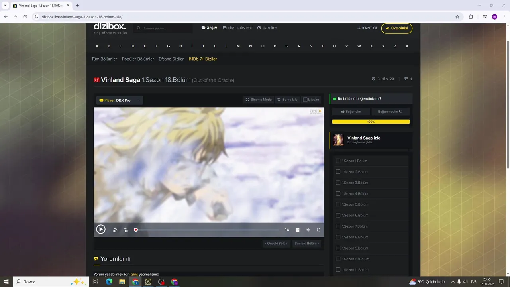Select Popüler Bölümler tab
This screenshot has width=510, height=287.
pyautogui.click(x=138, y=59)
